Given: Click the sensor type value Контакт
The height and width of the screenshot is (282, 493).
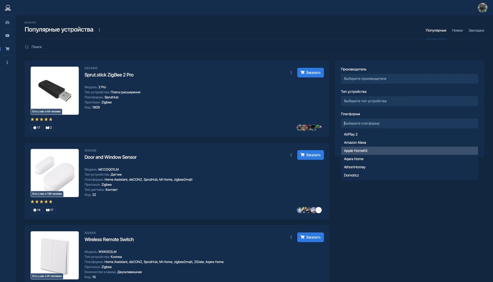Looking at the screenshot, I should 112,190.
